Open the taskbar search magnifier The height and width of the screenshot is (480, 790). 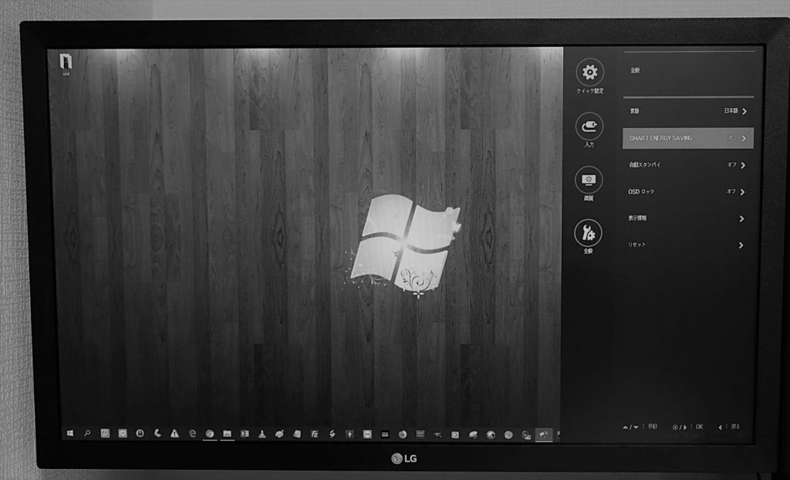(x=87, y=433)
